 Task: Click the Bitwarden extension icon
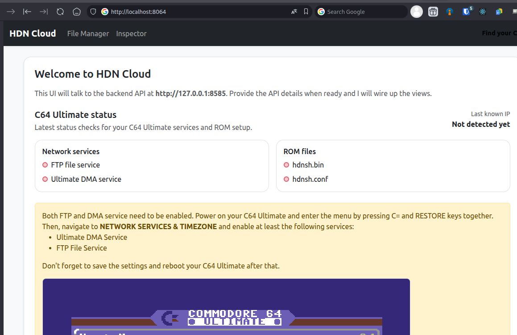click(466, 11)
